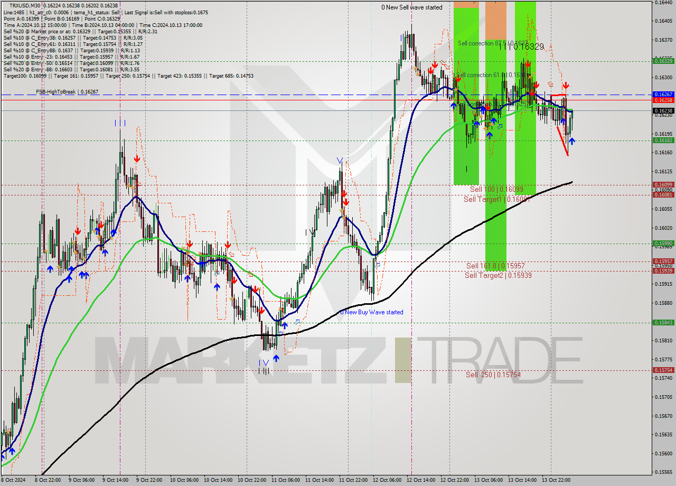Click 'Sell %10 @ Entry -23: 0.16453' line
Viewport: 676px width, 486px height.
coord(71,57)
